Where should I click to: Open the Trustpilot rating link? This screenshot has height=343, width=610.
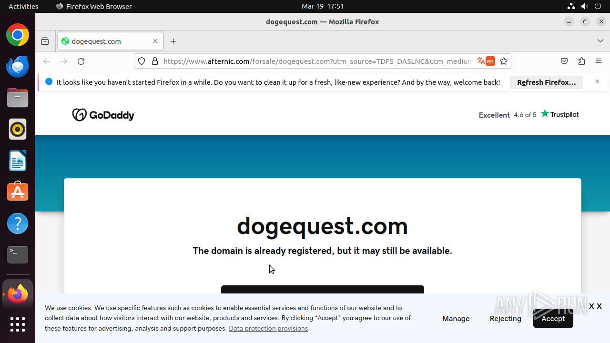point(529,114)
